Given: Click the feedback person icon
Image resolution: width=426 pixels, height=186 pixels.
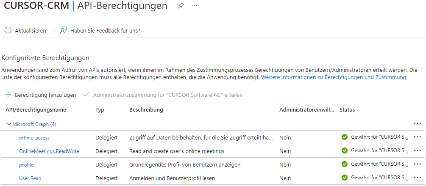Looking at the screenshot, I should point(64,30).
